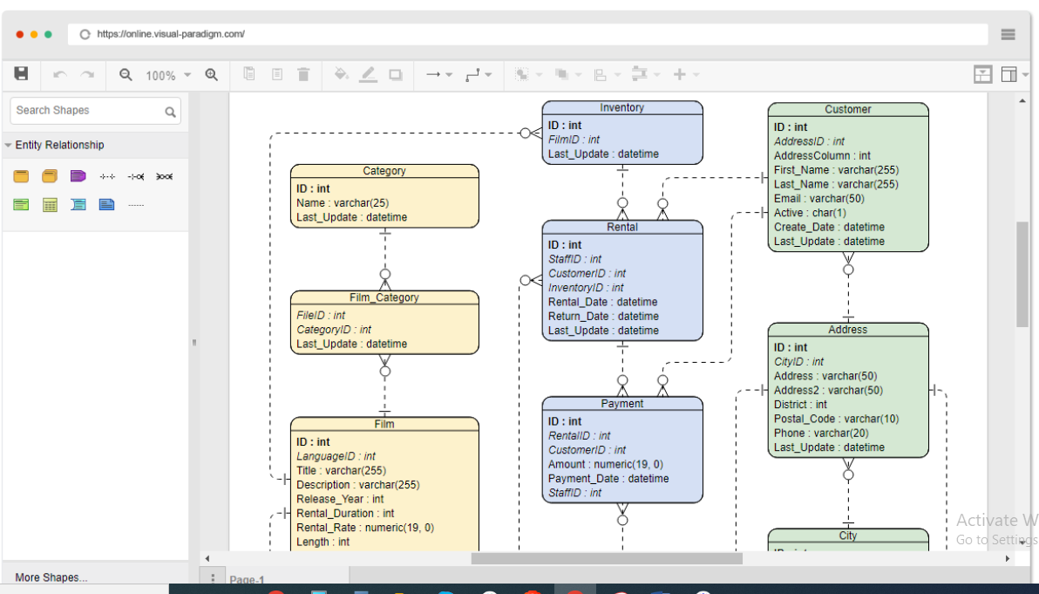Select the fill color bucket icon

(341, 75)
